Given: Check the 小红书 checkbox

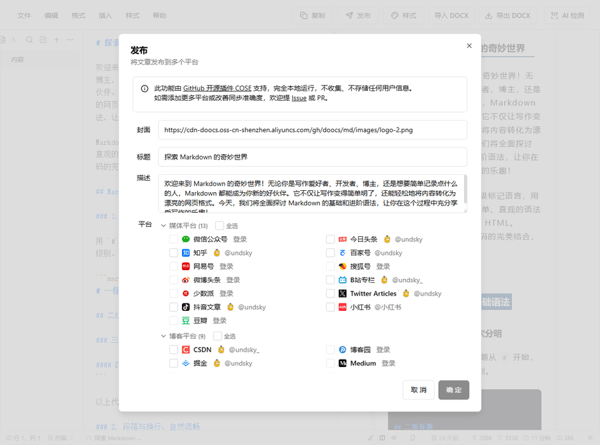Looking at the screenshot, I should click(x=330, y=307).
